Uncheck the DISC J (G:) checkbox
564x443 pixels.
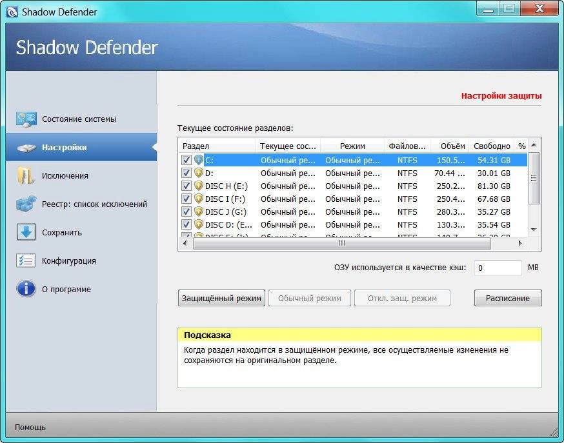(x=186, y=212)
